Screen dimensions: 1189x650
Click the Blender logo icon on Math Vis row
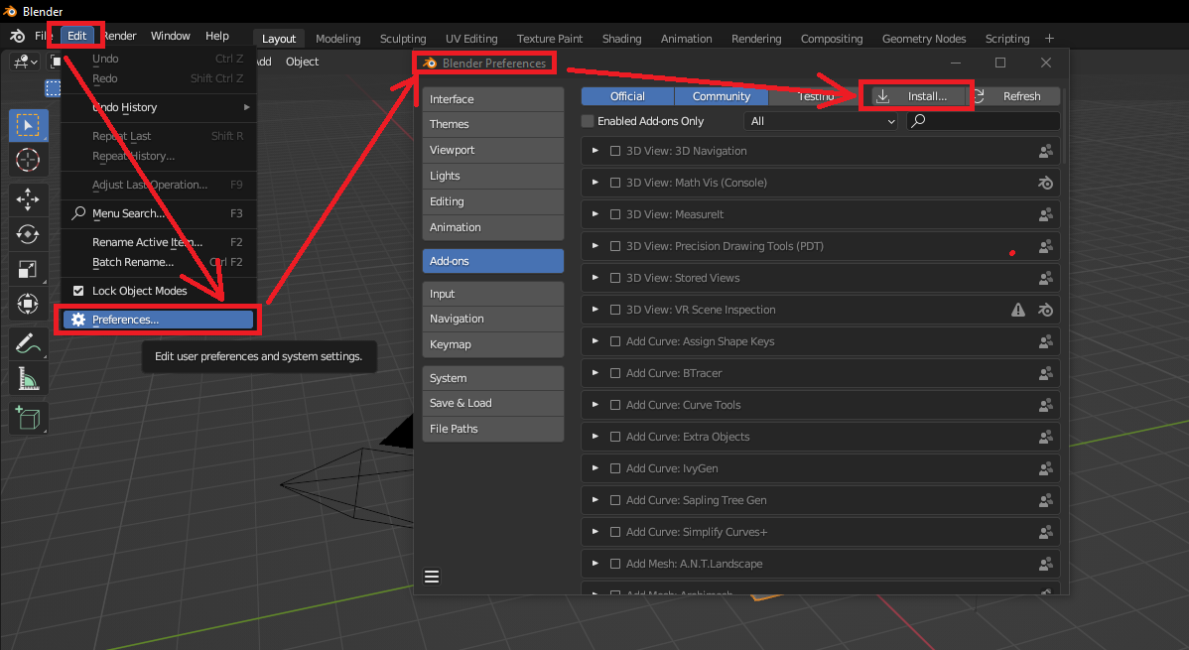pos(1046,183)
